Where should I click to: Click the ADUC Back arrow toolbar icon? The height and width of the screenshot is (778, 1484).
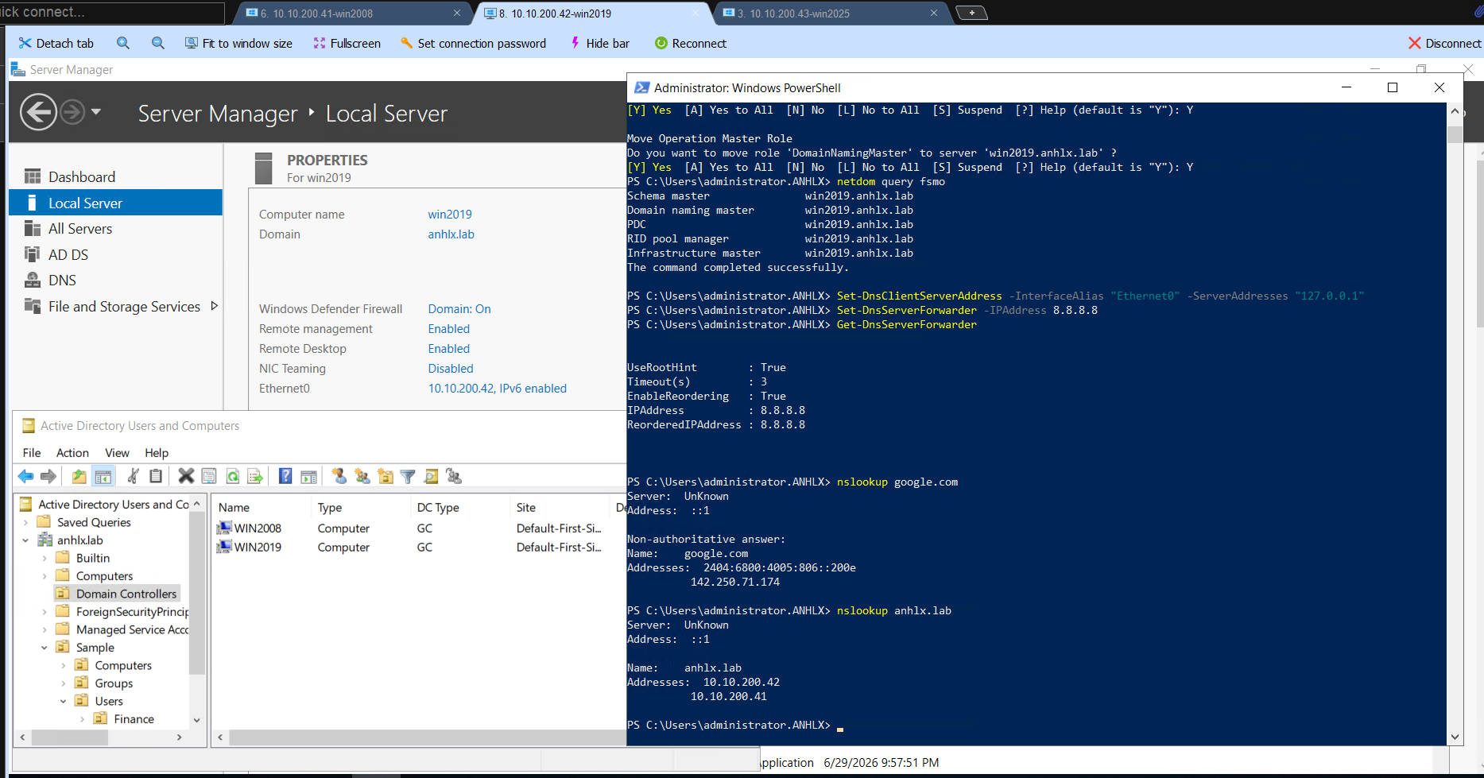[25, 476]
